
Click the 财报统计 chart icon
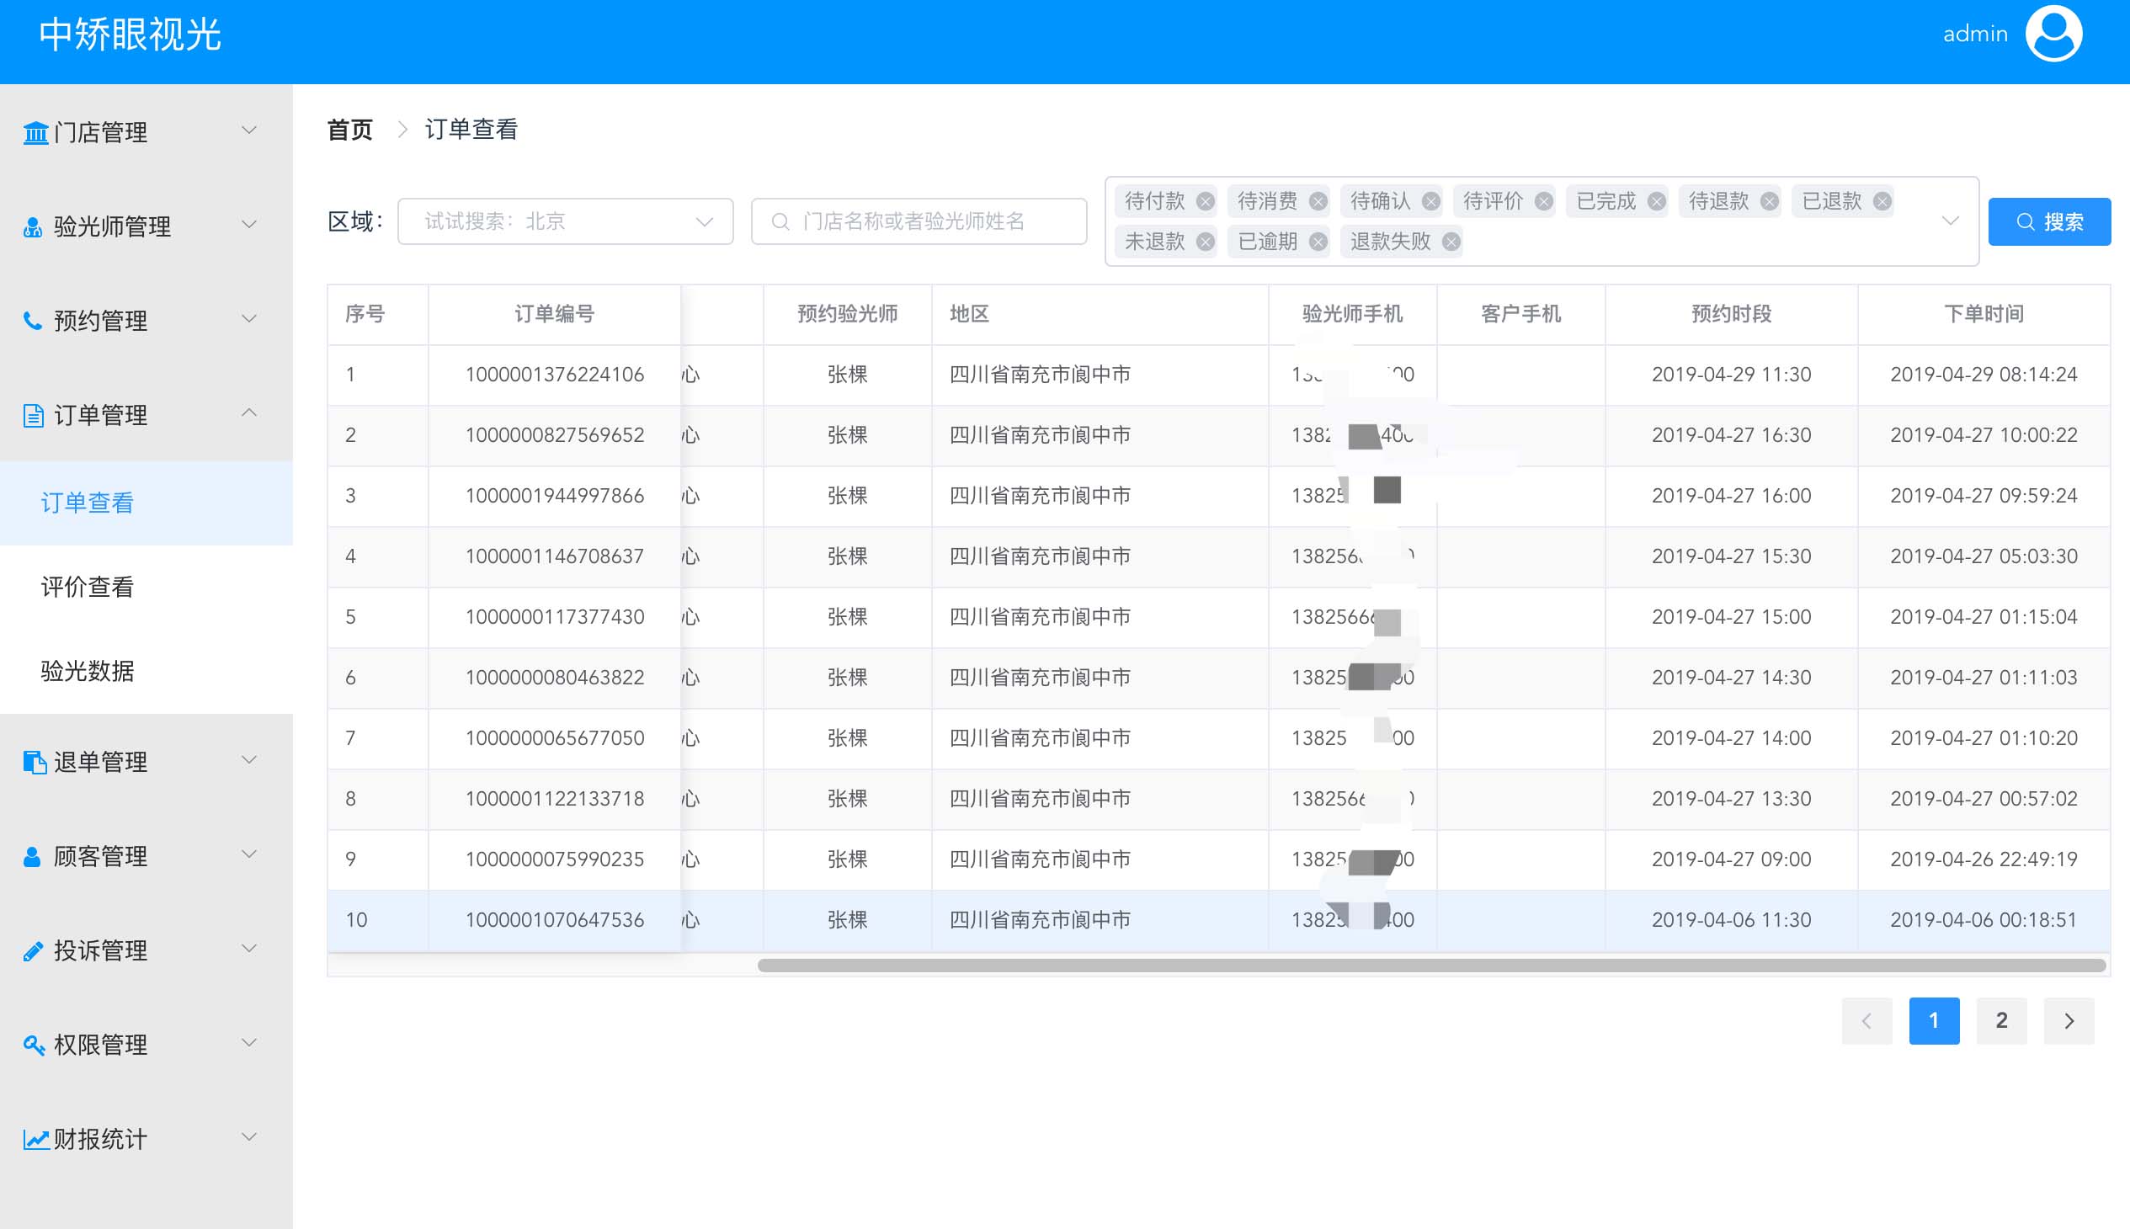pyautogui.click(x=35, y=1140)
